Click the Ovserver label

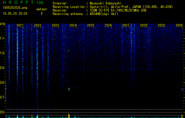60,3
